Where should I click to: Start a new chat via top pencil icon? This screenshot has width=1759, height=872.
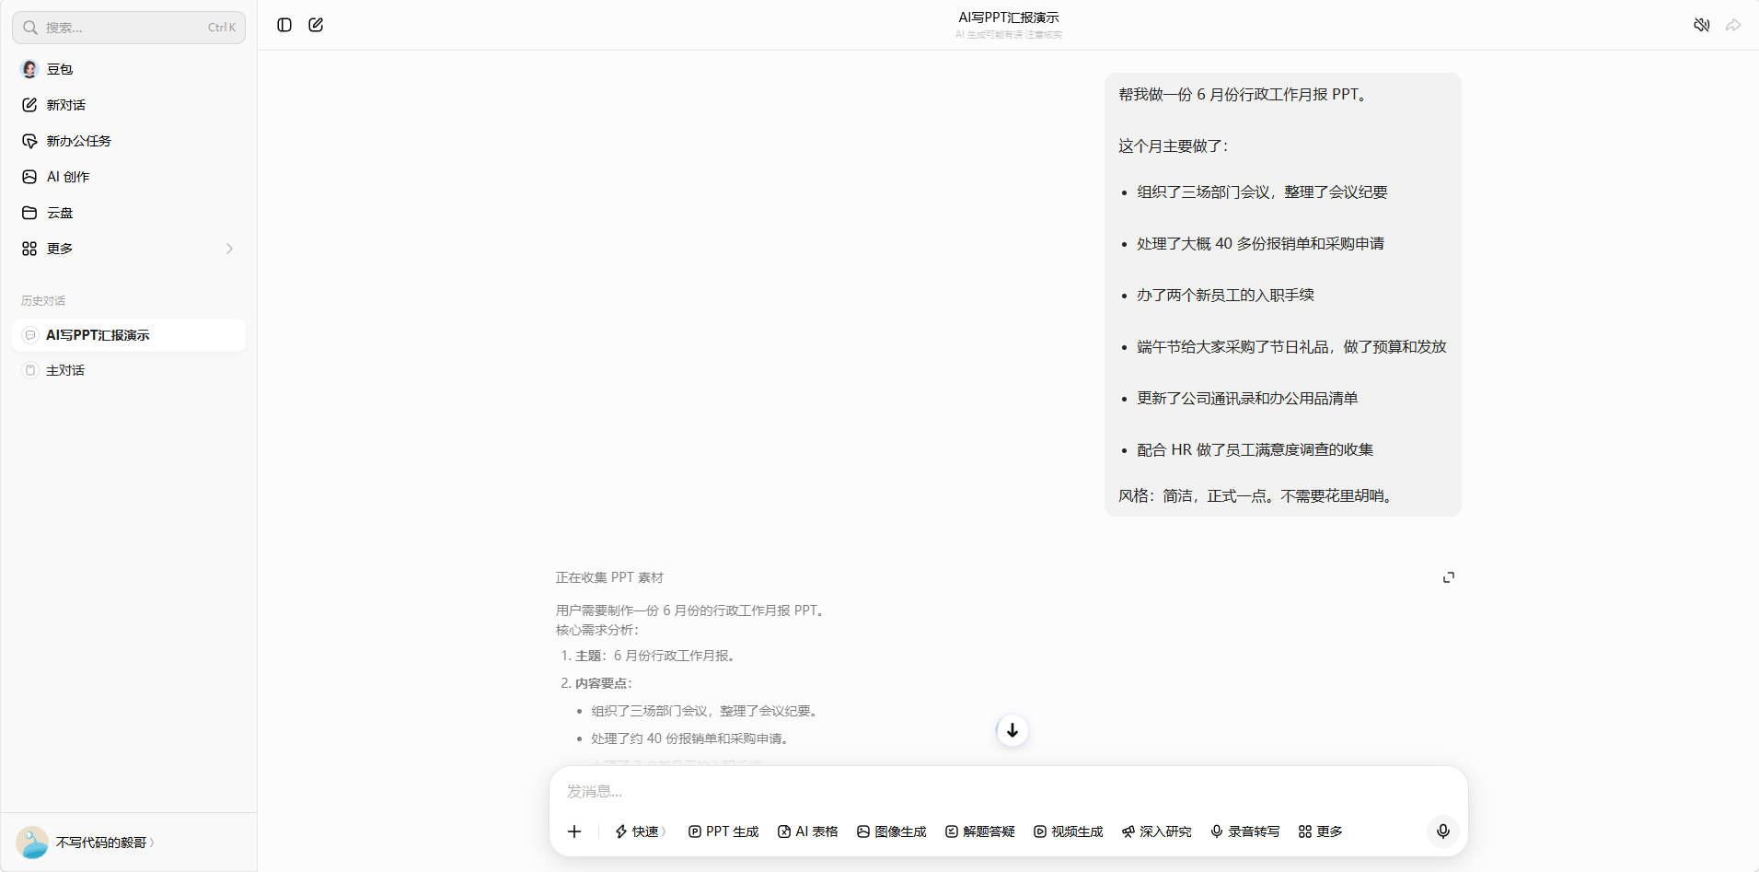click(x=316, y=25)
